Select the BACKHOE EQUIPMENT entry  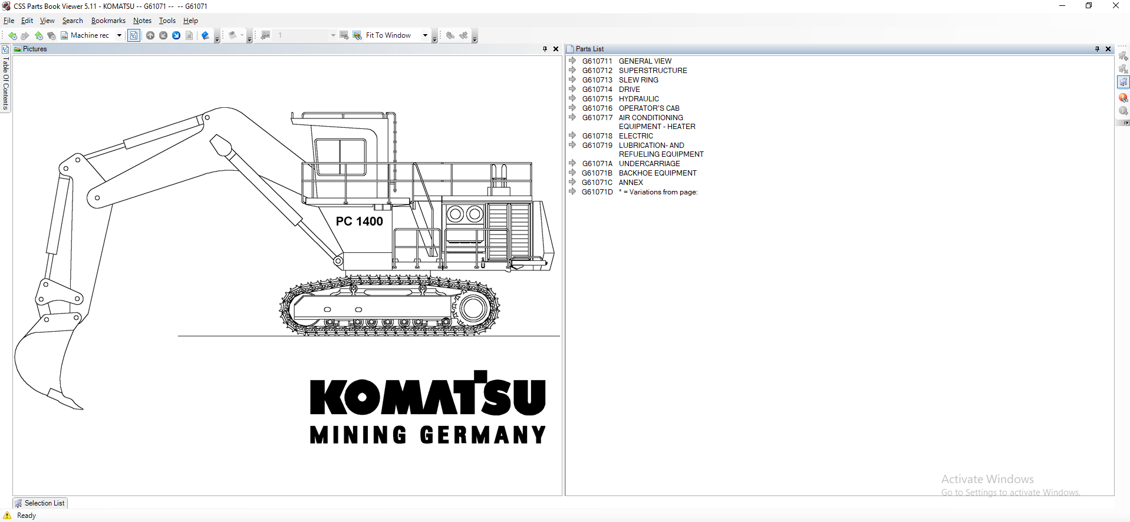[657, 173]
